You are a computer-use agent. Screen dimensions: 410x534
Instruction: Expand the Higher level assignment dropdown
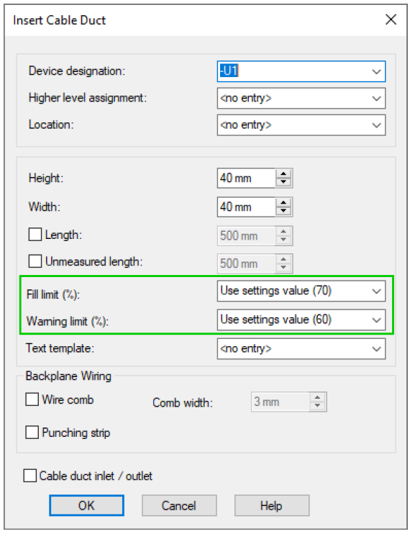point(376,99)
